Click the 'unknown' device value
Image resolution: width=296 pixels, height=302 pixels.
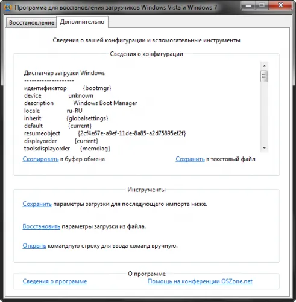click(x=81, y=95)
